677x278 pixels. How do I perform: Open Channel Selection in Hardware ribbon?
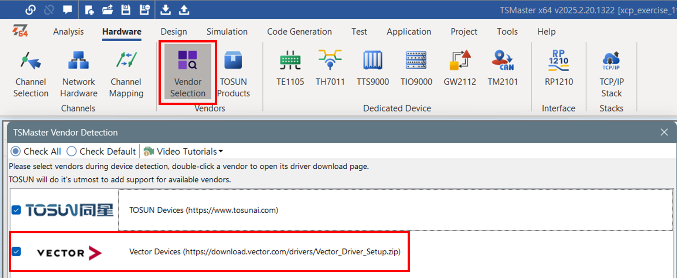click(31, 74)
